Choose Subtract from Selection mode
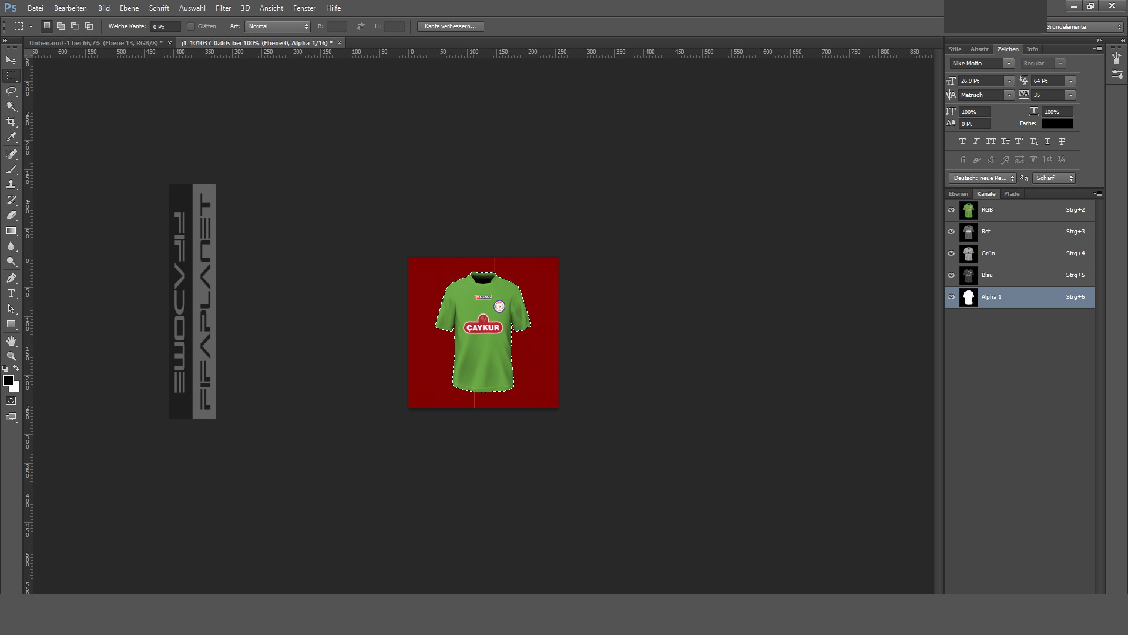 pyautogui.click(x=75, y=26)
